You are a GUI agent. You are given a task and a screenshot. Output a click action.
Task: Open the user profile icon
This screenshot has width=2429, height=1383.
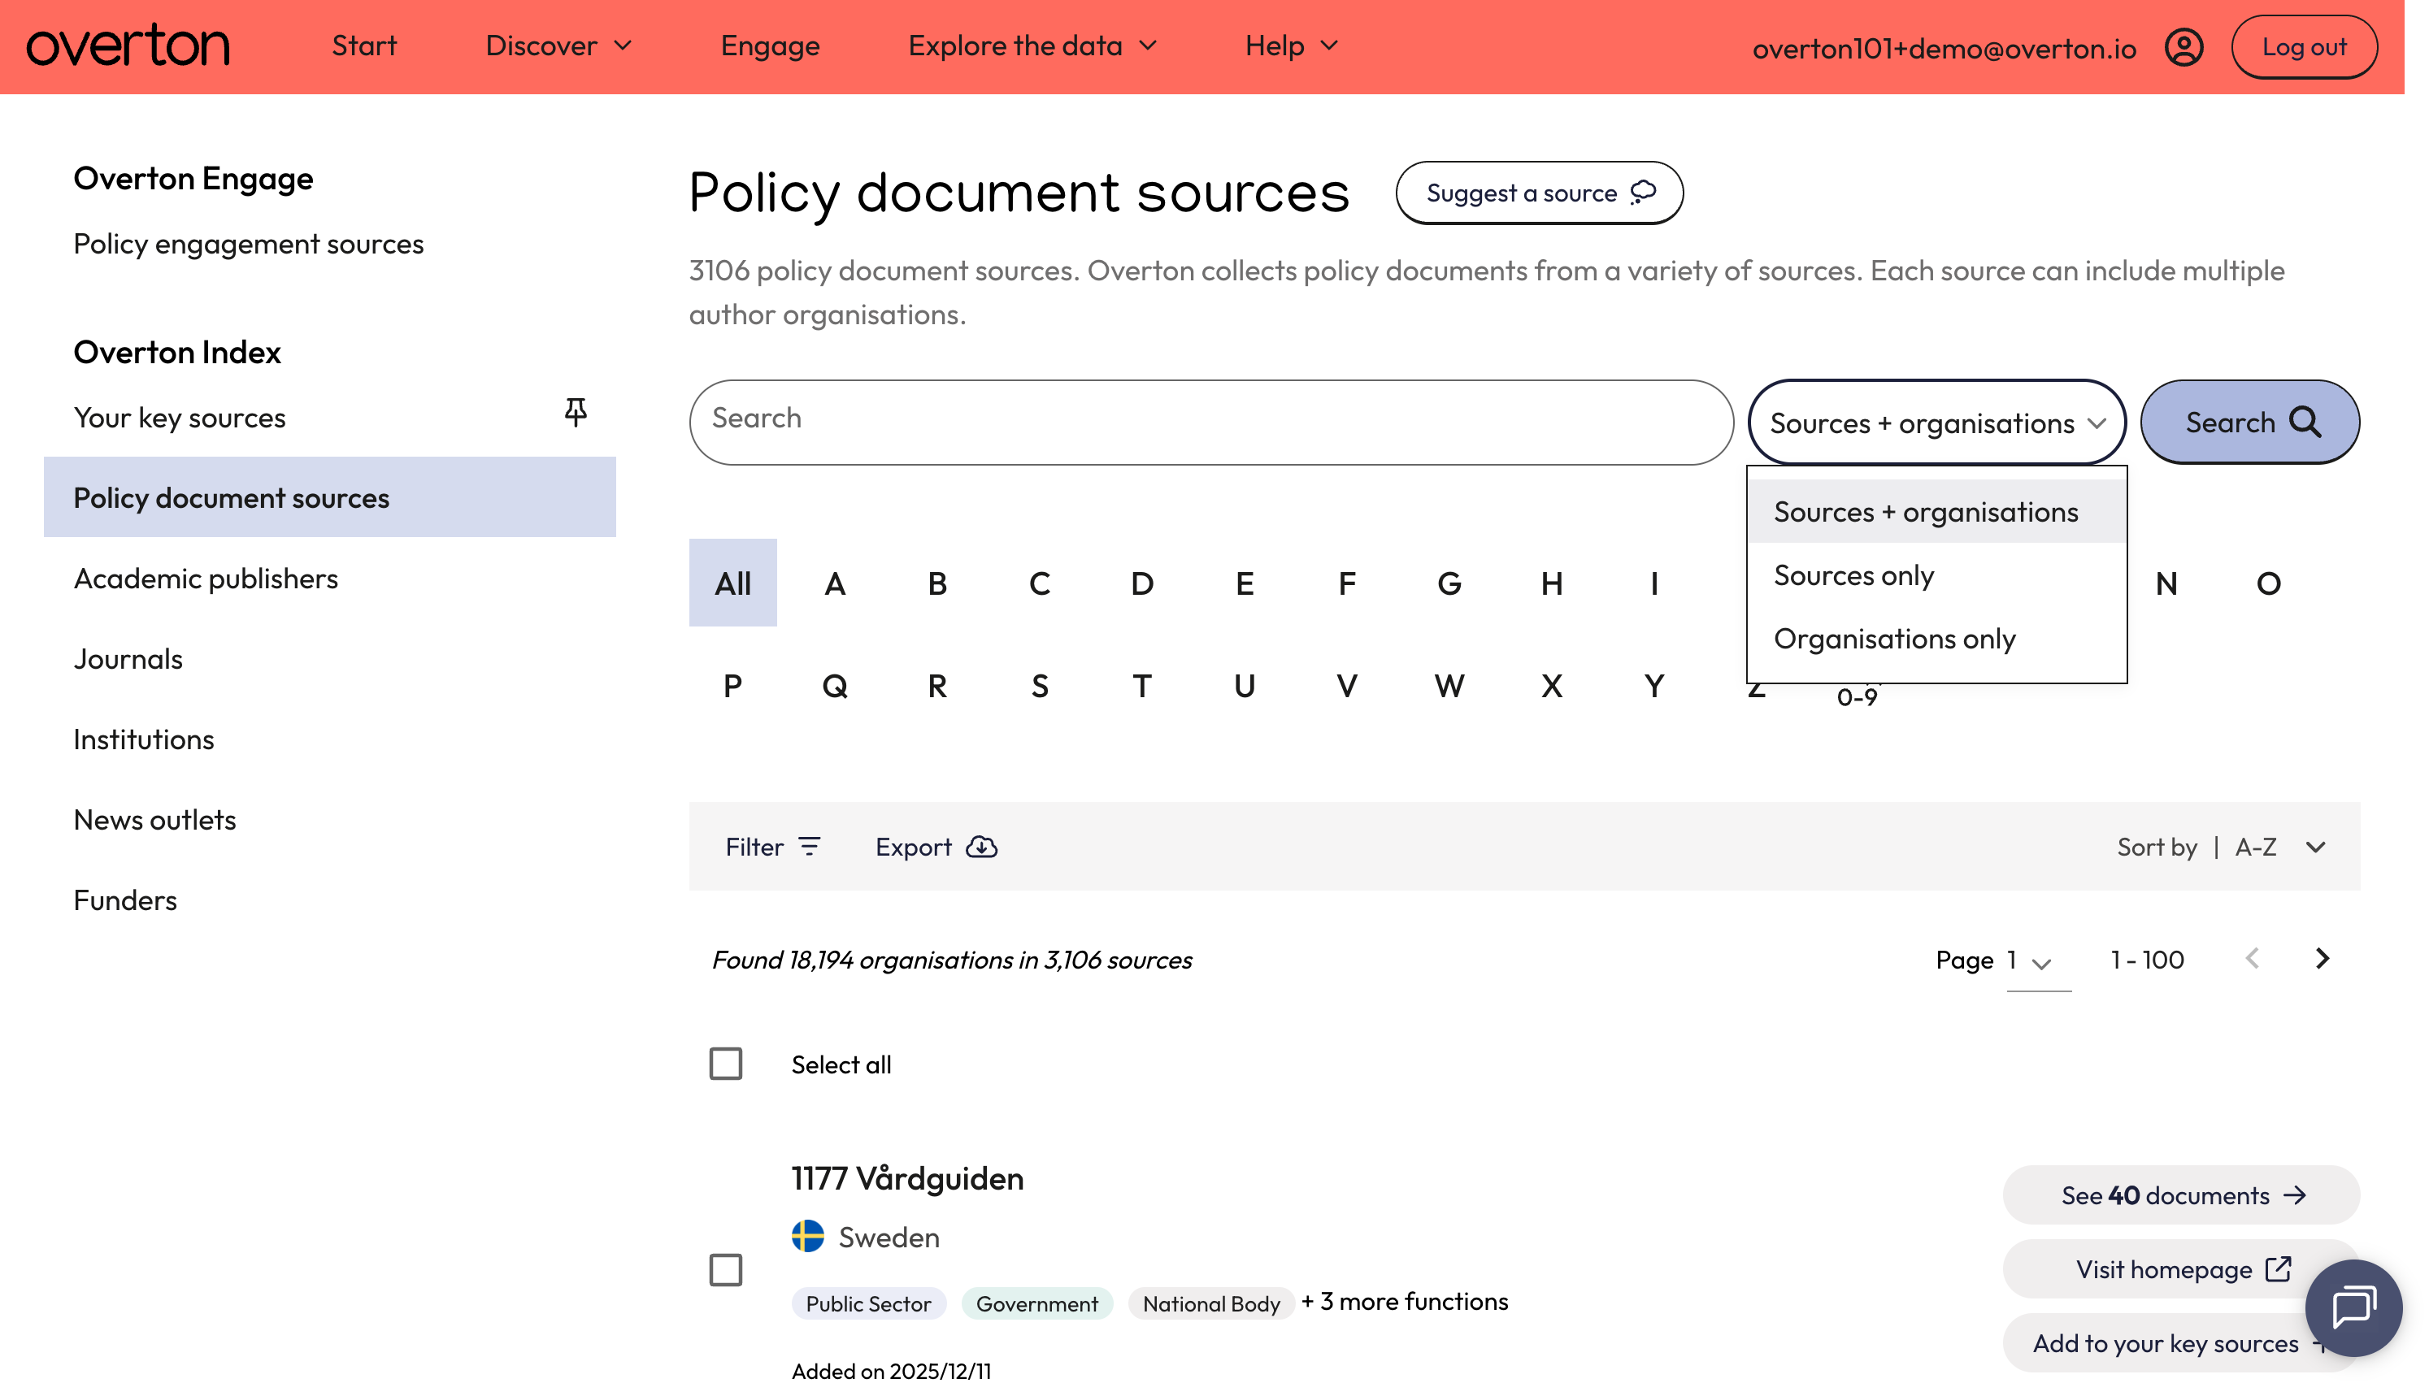pos(2183,46)
